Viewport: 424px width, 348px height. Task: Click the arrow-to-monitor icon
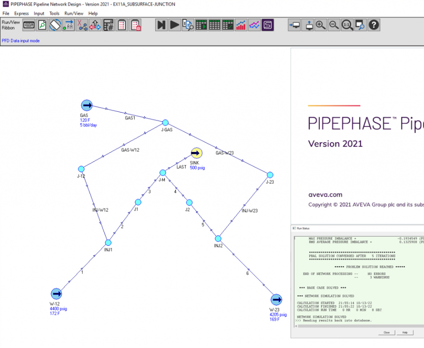294,25
